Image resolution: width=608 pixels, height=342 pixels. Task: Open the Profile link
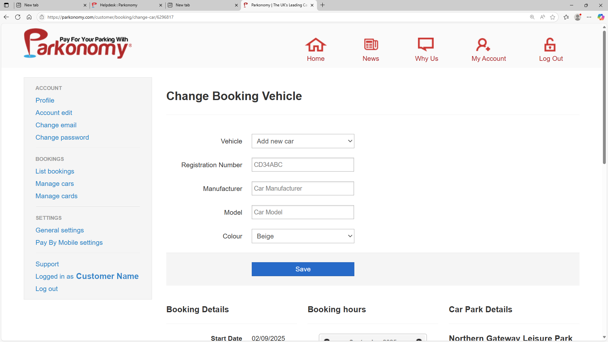coord(45,100)
